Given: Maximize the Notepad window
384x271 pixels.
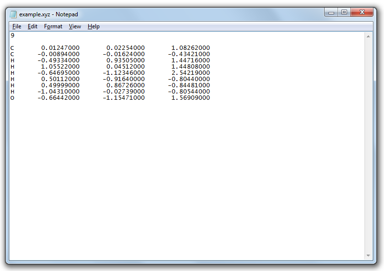Looking at the screenshot, I should click(x=344, y=12).
